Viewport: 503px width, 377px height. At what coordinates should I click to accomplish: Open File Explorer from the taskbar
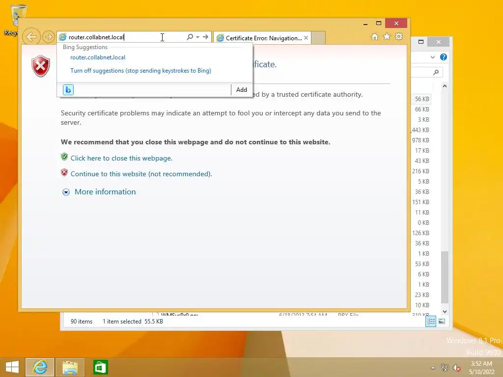pyautogui.click(x=70, y=367)
